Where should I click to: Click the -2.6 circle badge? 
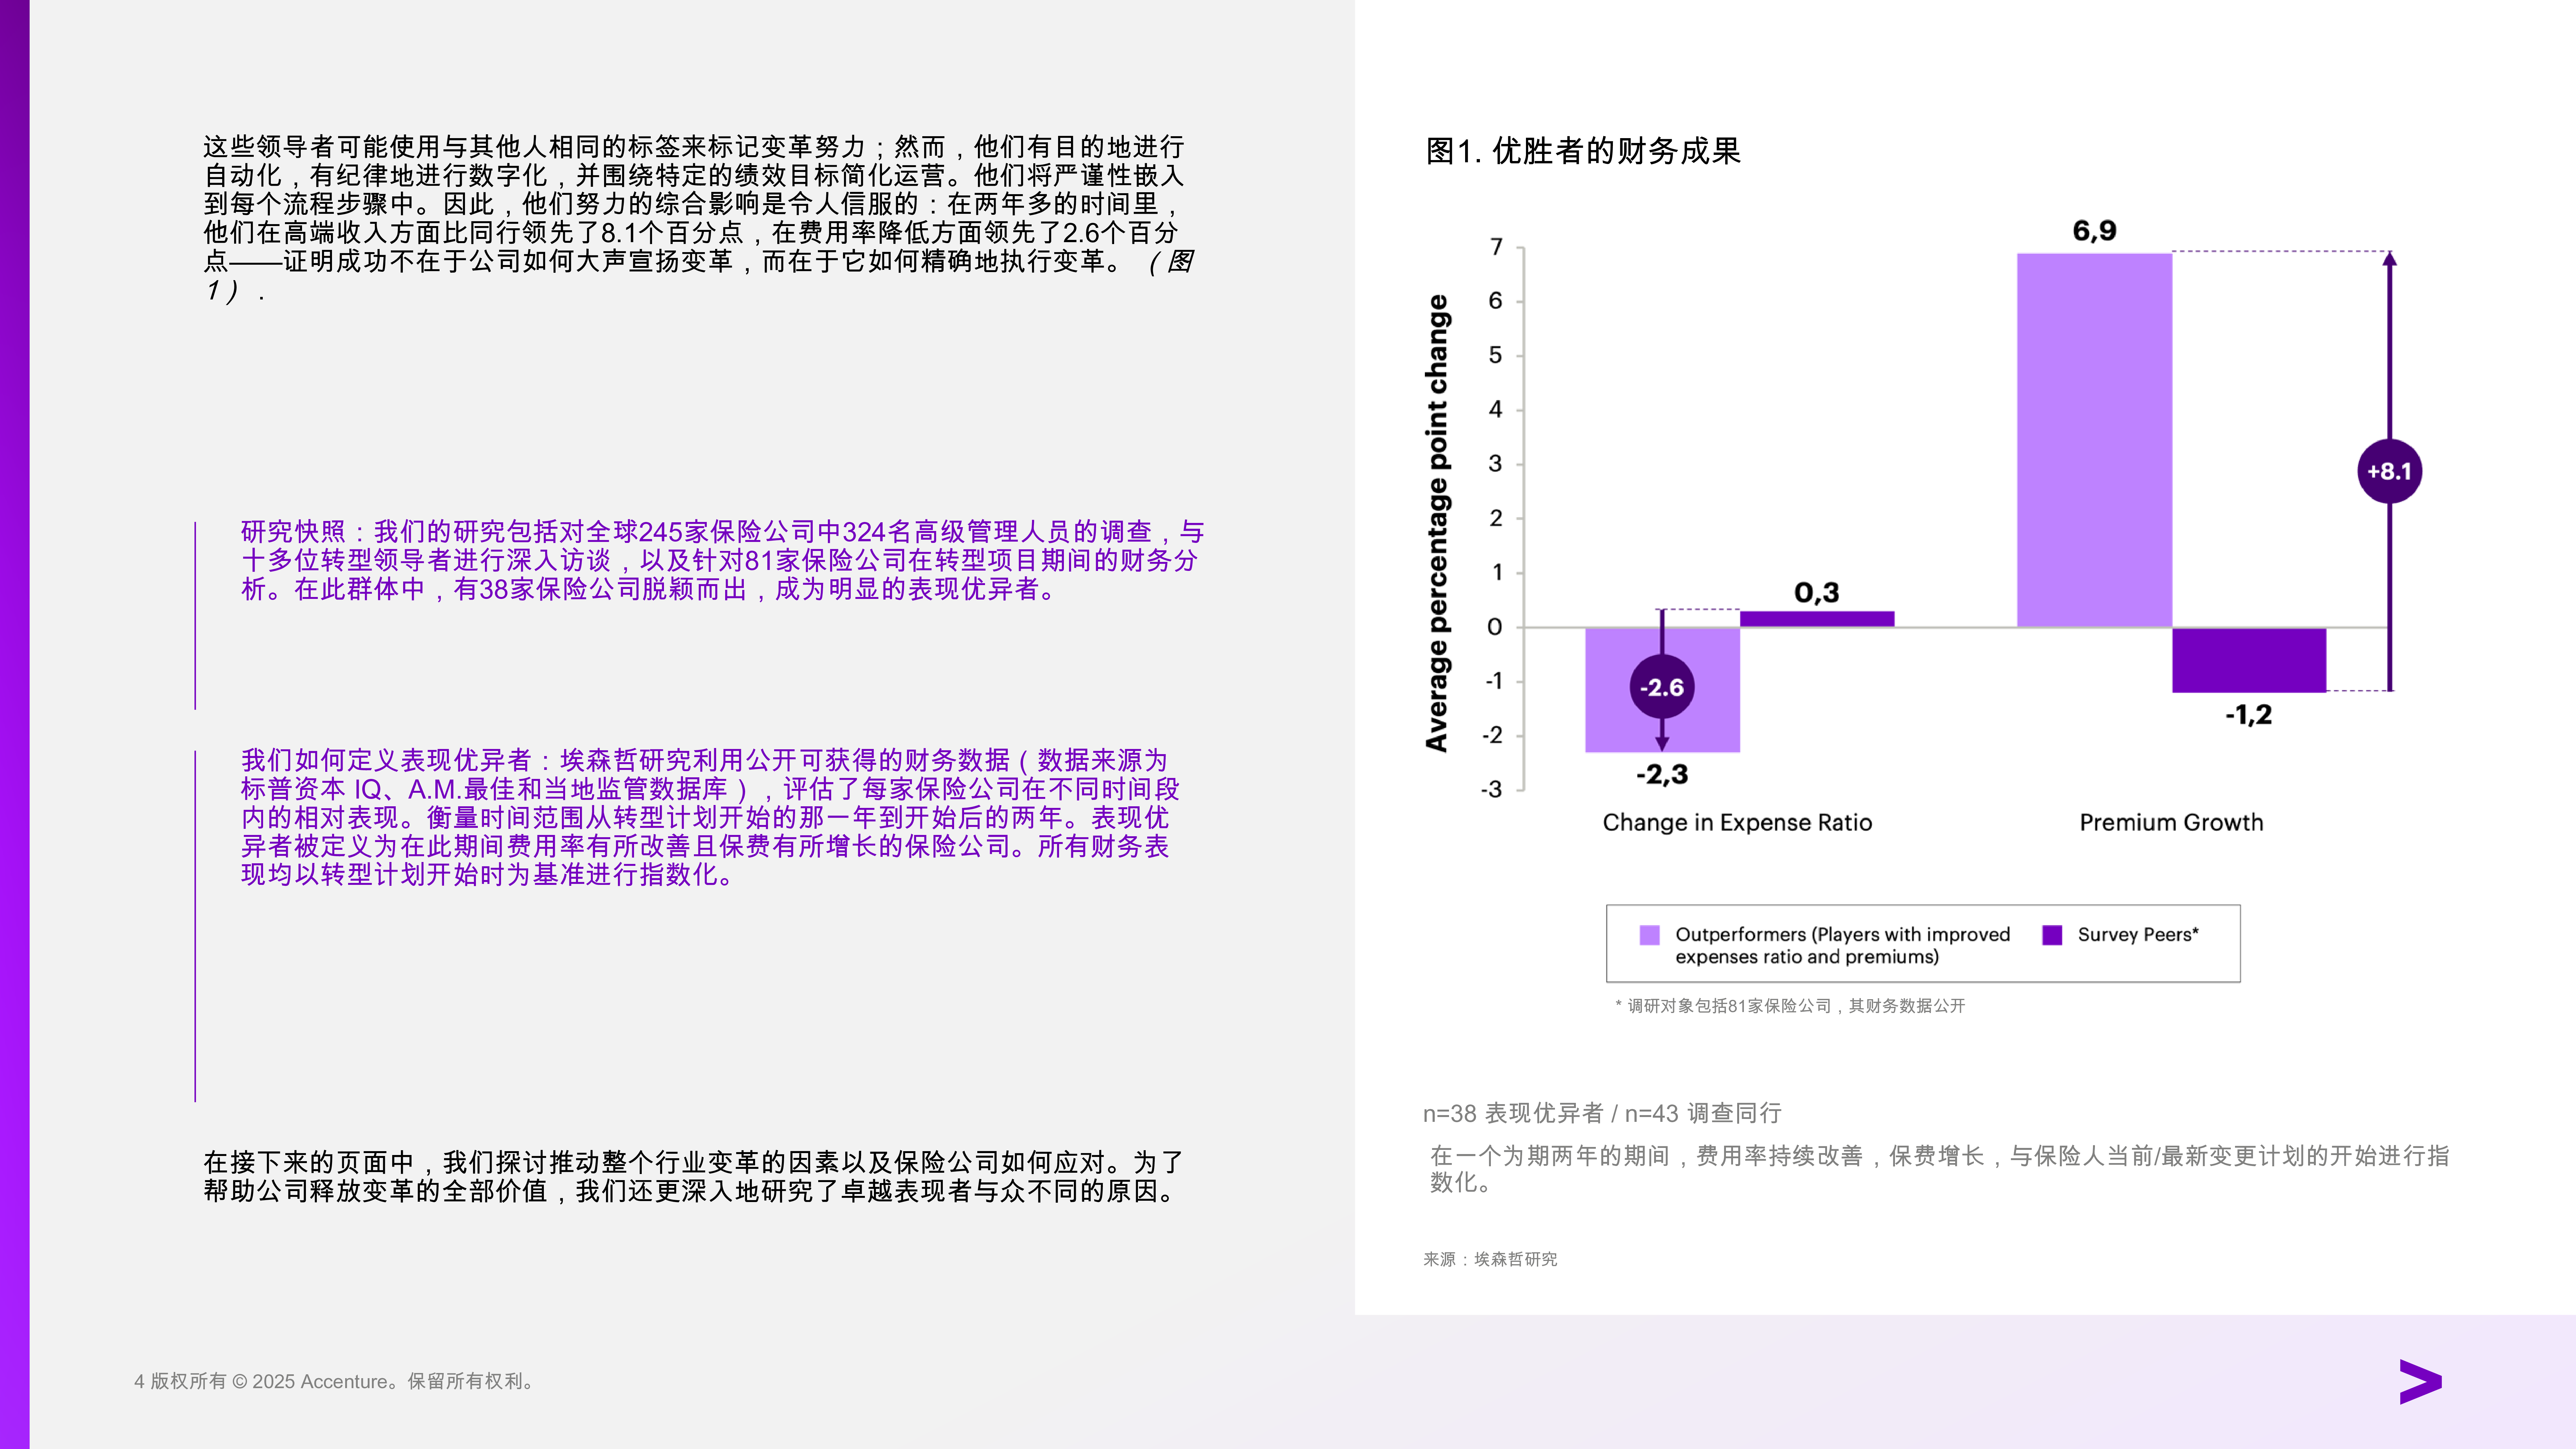(1662, 687)
